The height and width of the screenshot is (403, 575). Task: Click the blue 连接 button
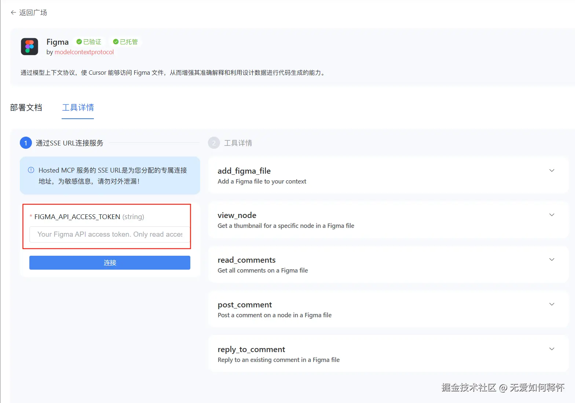(110, 263)
